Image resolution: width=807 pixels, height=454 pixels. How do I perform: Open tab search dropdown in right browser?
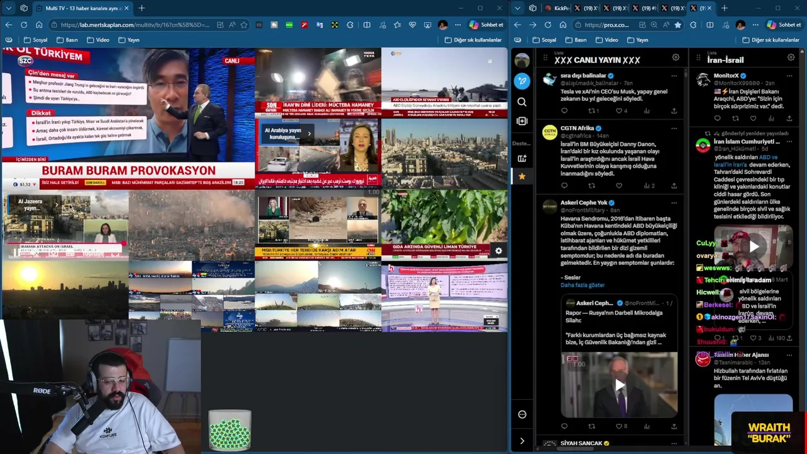518,8
